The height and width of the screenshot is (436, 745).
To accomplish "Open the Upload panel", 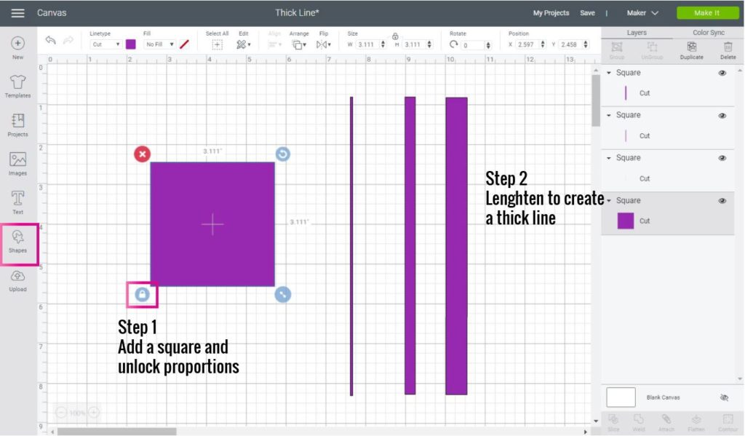I will 17,280.
